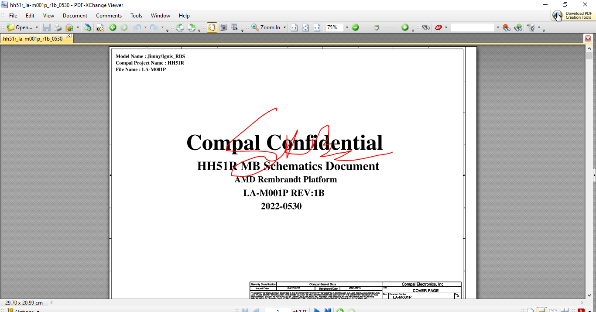Viewport: 596px width, 312px height.
Task: Open the Find binoculars icon
Action: (426, 27)
